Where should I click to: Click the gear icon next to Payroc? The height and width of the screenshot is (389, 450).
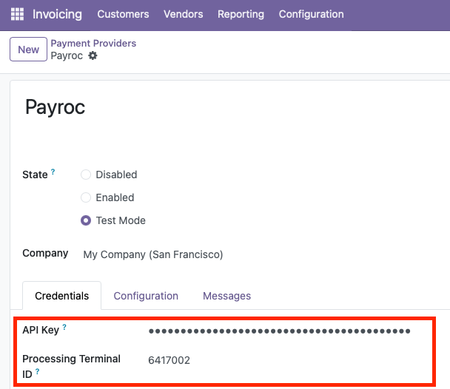[93, 55]
